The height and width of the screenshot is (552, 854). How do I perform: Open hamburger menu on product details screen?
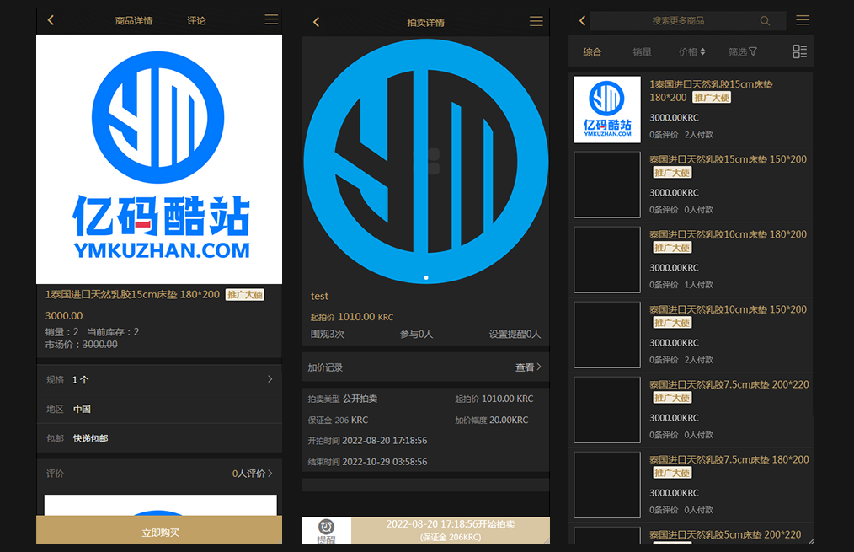(271, 19)
